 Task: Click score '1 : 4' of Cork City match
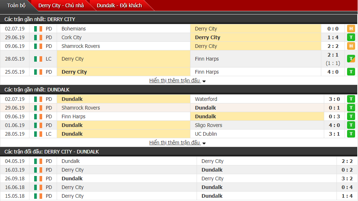[x=333, y=37]
